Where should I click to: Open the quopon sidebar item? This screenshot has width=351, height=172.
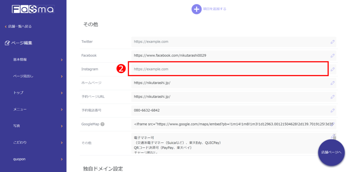click(37, 159)
